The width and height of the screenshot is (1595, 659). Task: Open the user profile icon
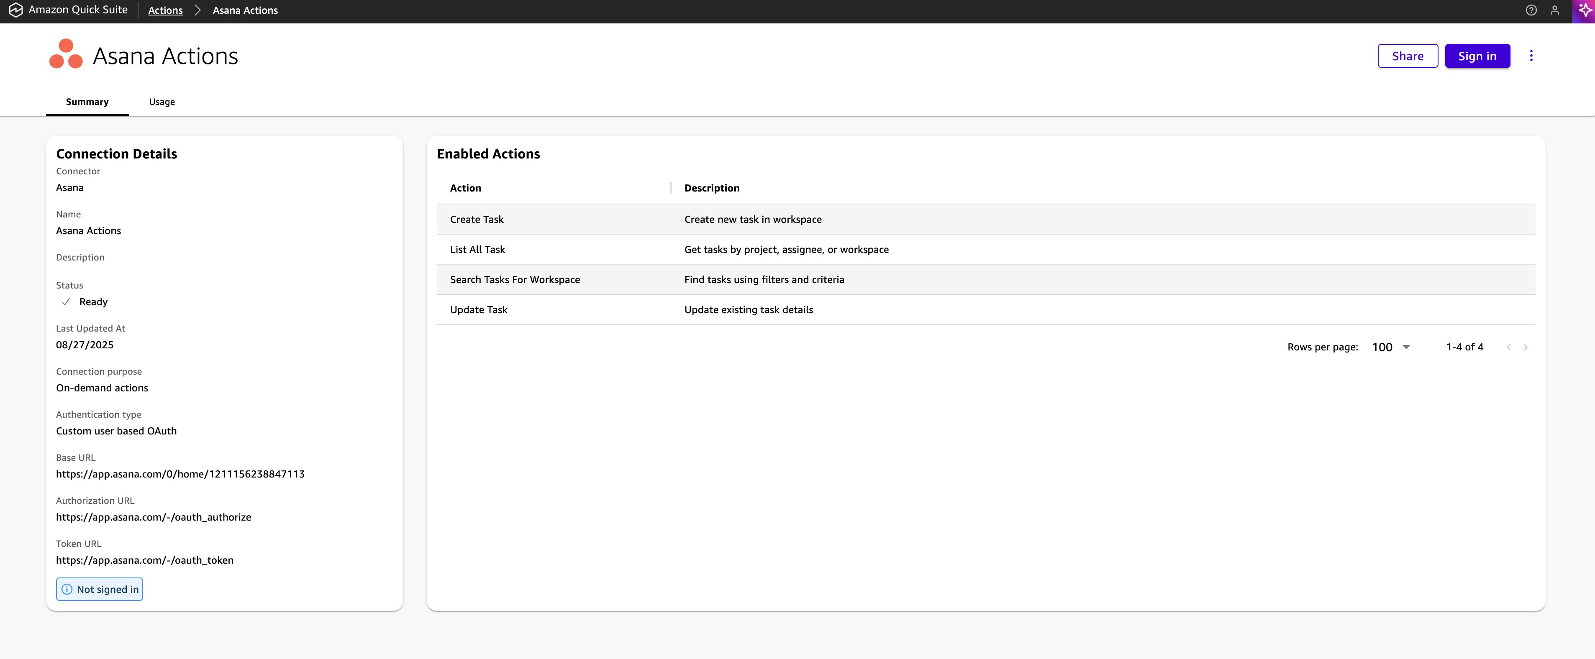point(1554,10)
